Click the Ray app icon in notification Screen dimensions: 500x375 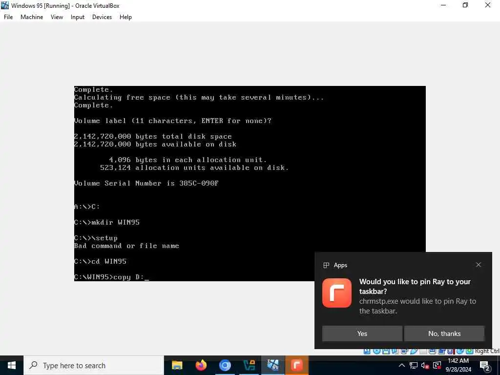click(x=337, y=293)
